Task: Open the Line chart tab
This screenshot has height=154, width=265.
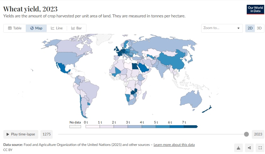Action: tap(57, 28)
